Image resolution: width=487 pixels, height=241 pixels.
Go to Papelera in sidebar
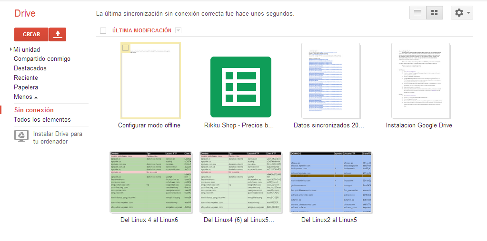(x=26, y=87)
